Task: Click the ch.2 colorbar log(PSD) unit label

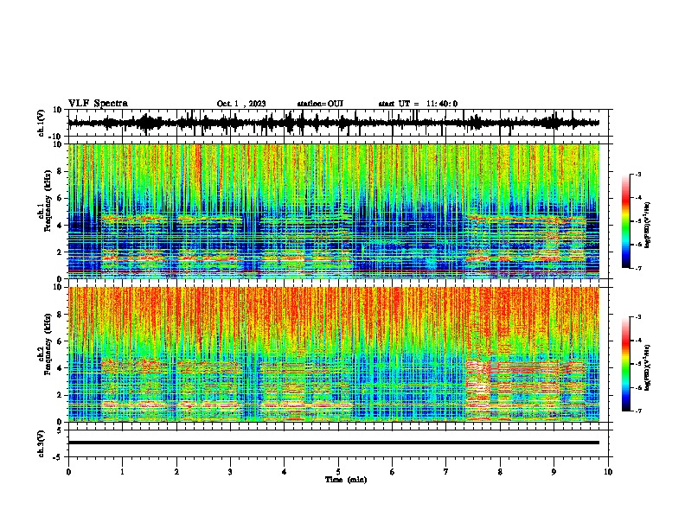Action: coord(648,367)
